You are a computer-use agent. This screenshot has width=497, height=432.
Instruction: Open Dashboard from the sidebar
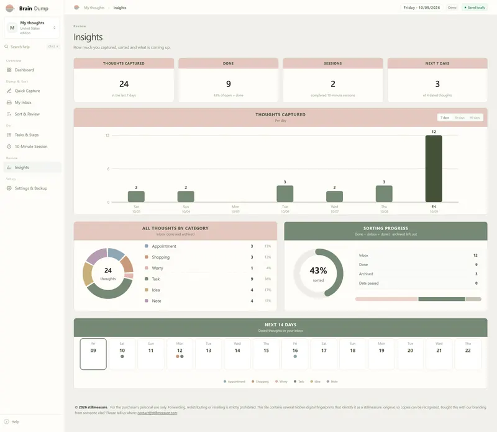(x=32, y=70)
